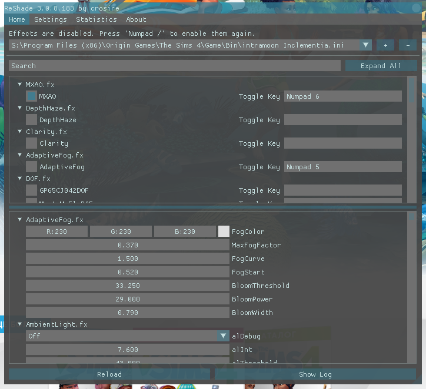The image size is (426, 389).
Task: Click the Show Log button
Action: 315,374
